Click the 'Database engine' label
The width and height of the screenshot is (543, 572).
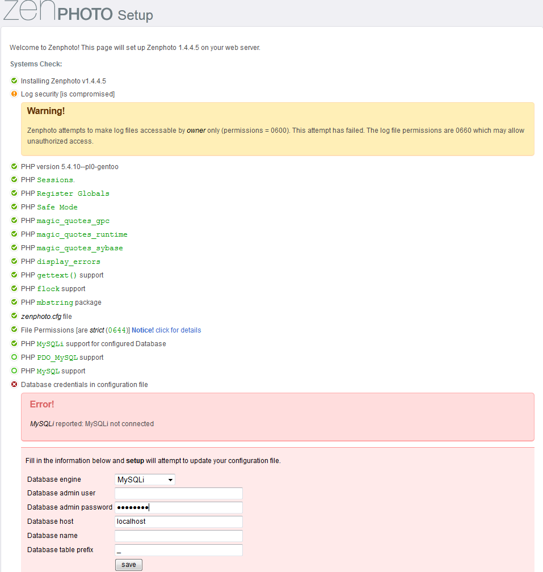coord(54,480)
